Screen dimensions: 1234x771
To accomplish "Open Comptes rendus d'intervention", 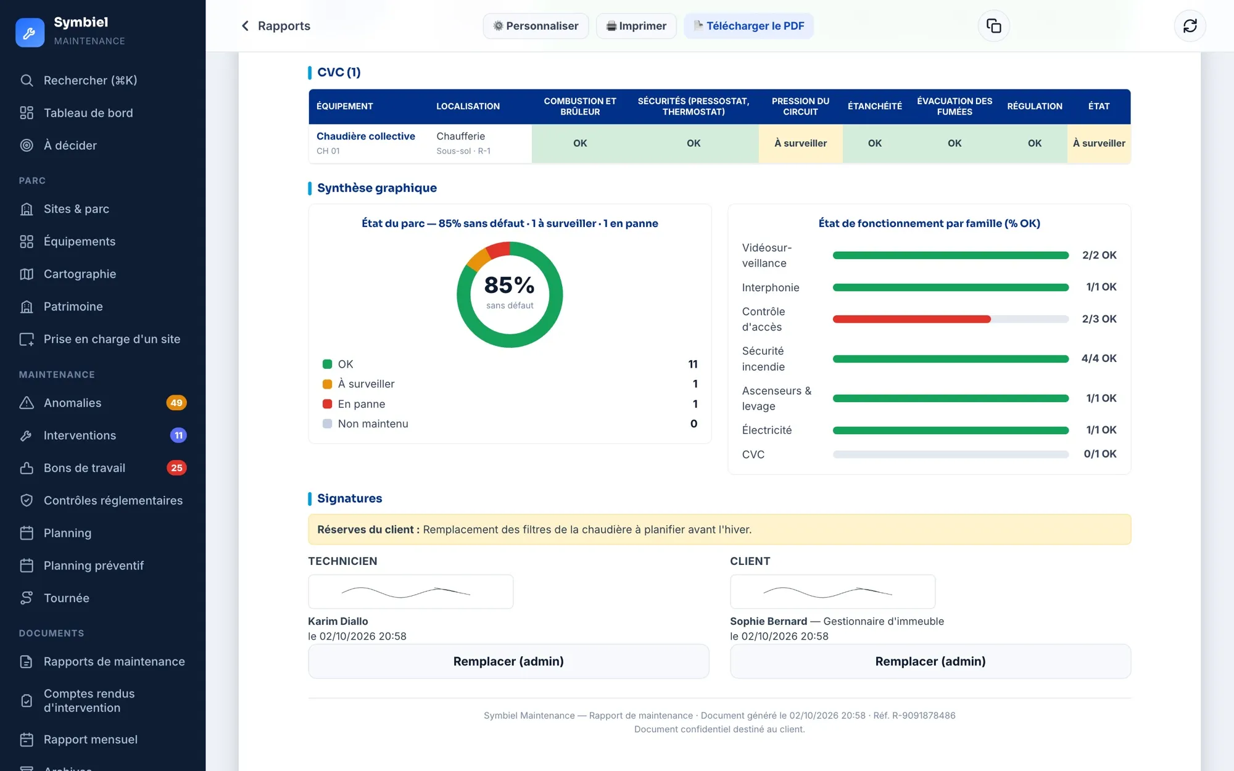I will 102,701.
